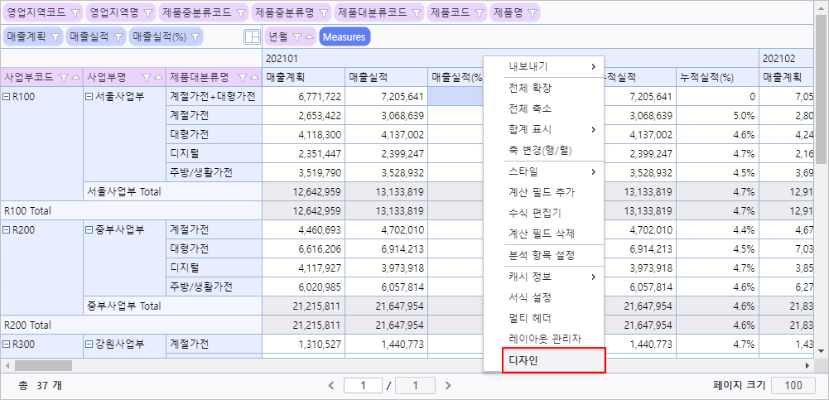829x400 pixels.
Task: Click the 페이지 크기 input field
Action: tap(793, 385)
